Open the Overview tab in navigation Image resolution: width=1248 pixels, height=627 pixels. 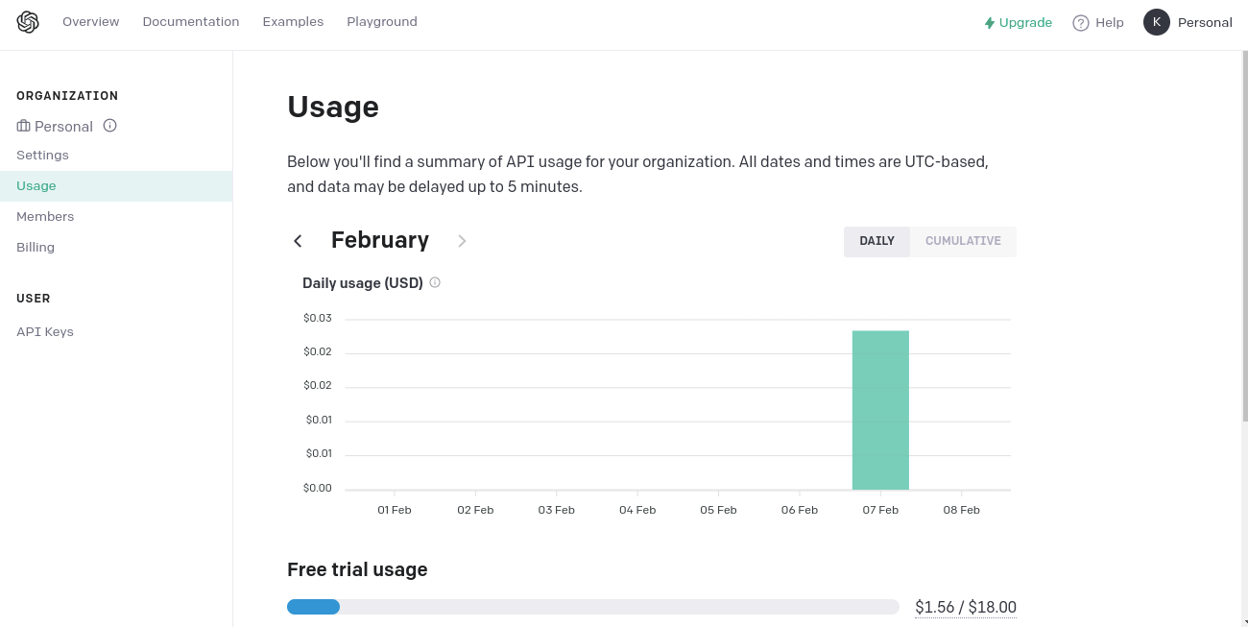(91, 22)
